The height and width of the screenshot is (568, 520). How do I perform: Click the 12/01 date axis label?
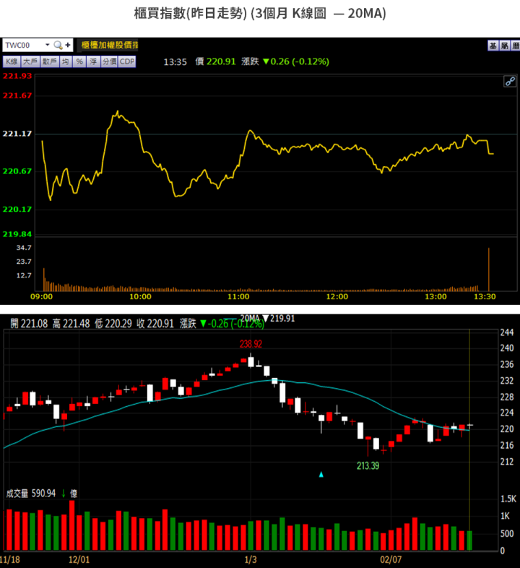pos(79,559)
